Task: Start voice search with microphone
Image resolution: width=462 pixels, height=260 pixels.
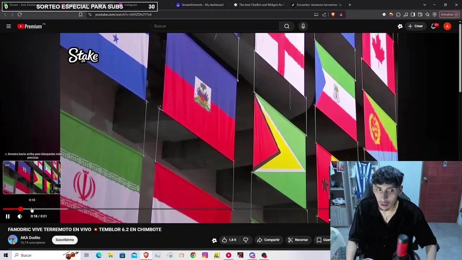Action: [303, 26]
